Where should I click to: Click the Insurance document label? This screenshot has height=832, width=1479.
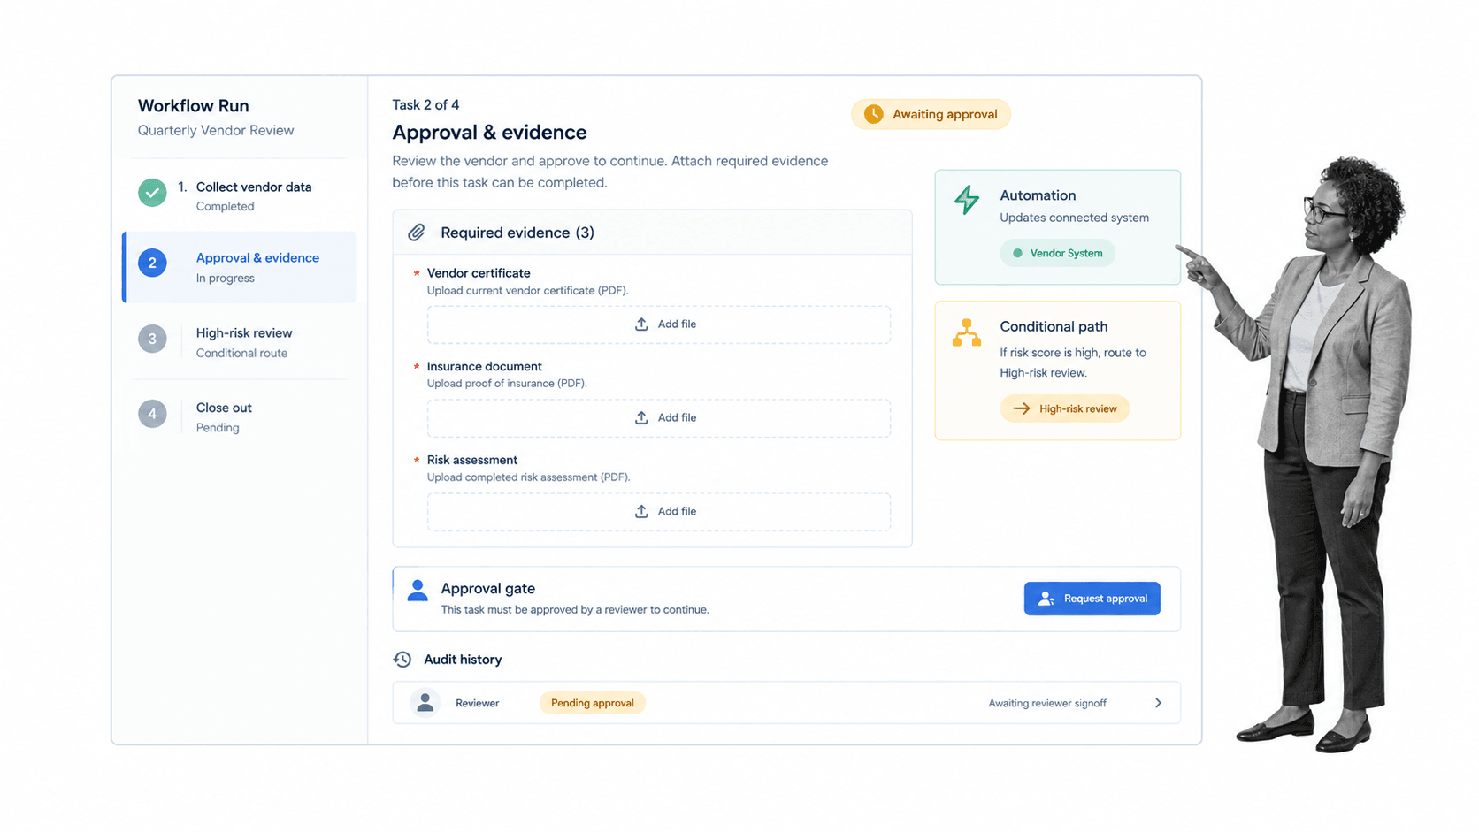coord(484,366)
